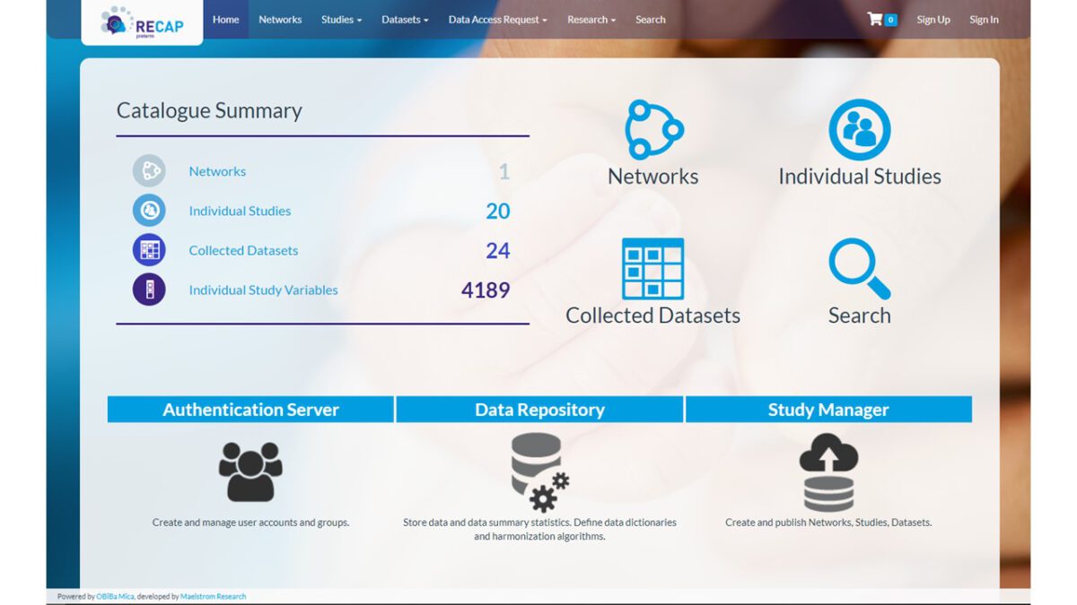
Task: Open the Individual Studies people icon
Action: 859,130
